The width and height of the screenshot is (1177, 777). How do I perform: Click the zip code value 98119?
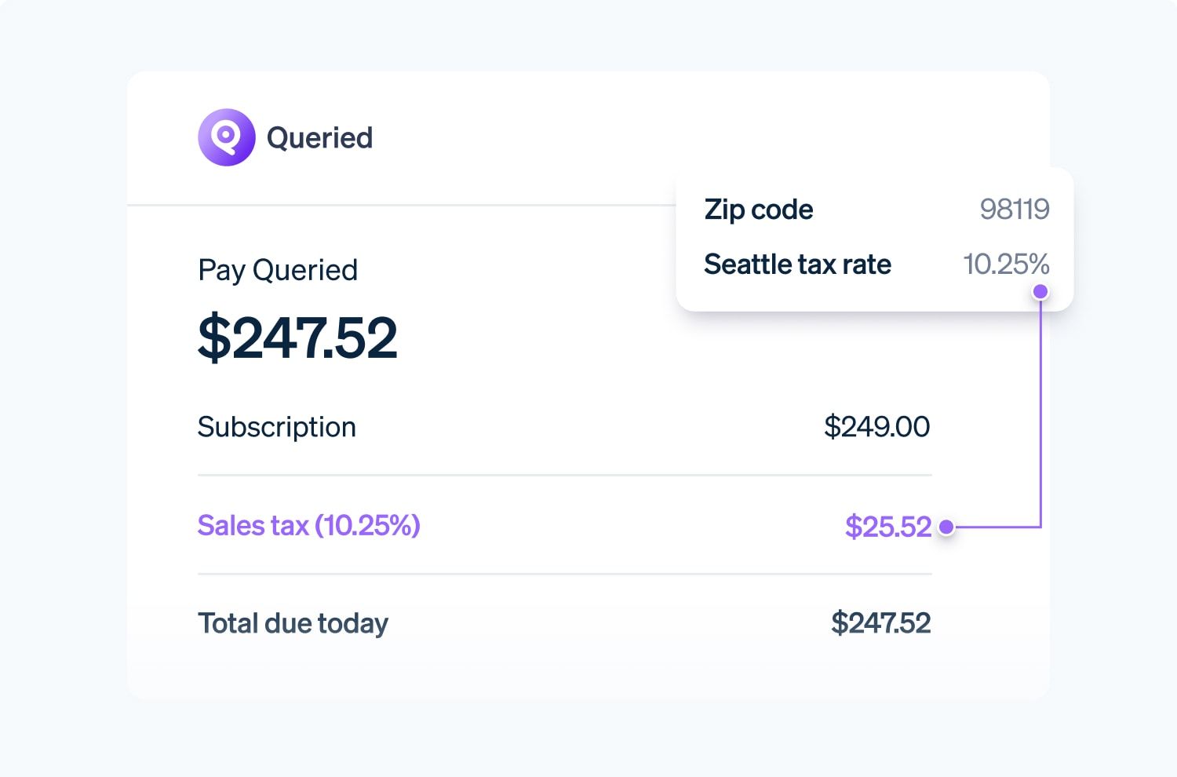(1014, 210)
